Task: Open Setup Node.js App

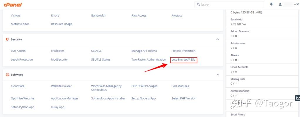Action: [143, 99]
